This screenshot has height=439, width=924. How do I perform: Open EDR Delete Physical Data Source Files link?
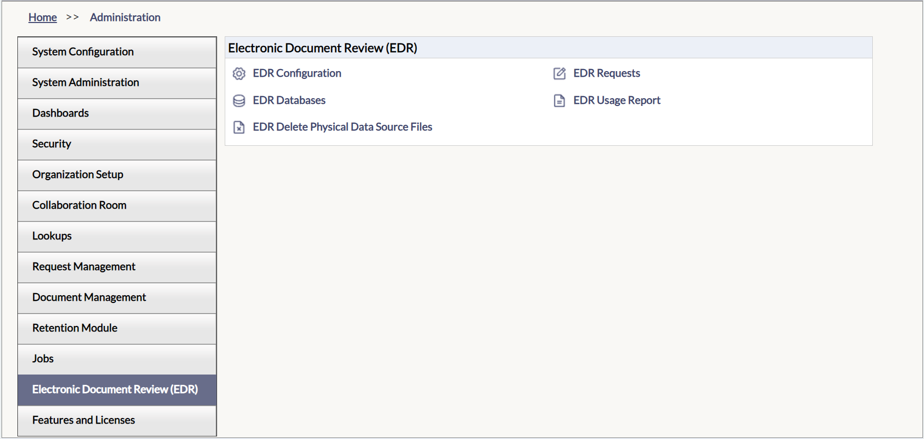coord(342,127)
